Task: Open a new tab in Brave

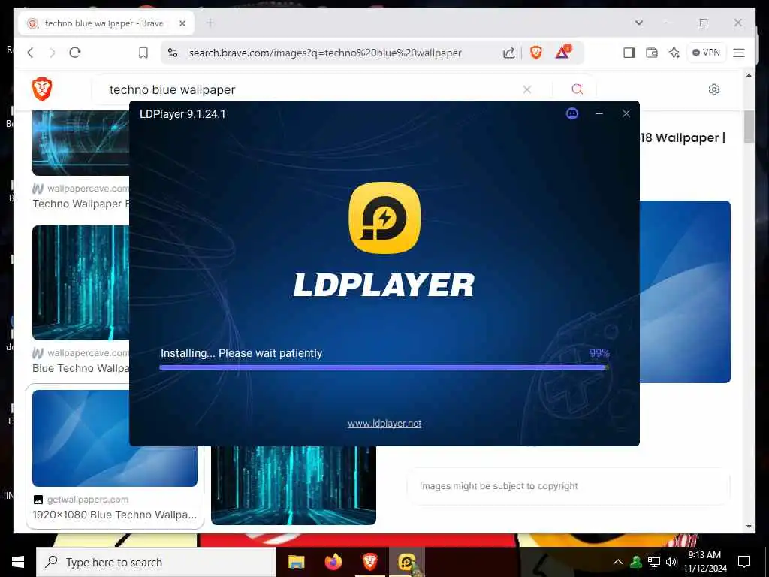Action: [x=210, y=23]
